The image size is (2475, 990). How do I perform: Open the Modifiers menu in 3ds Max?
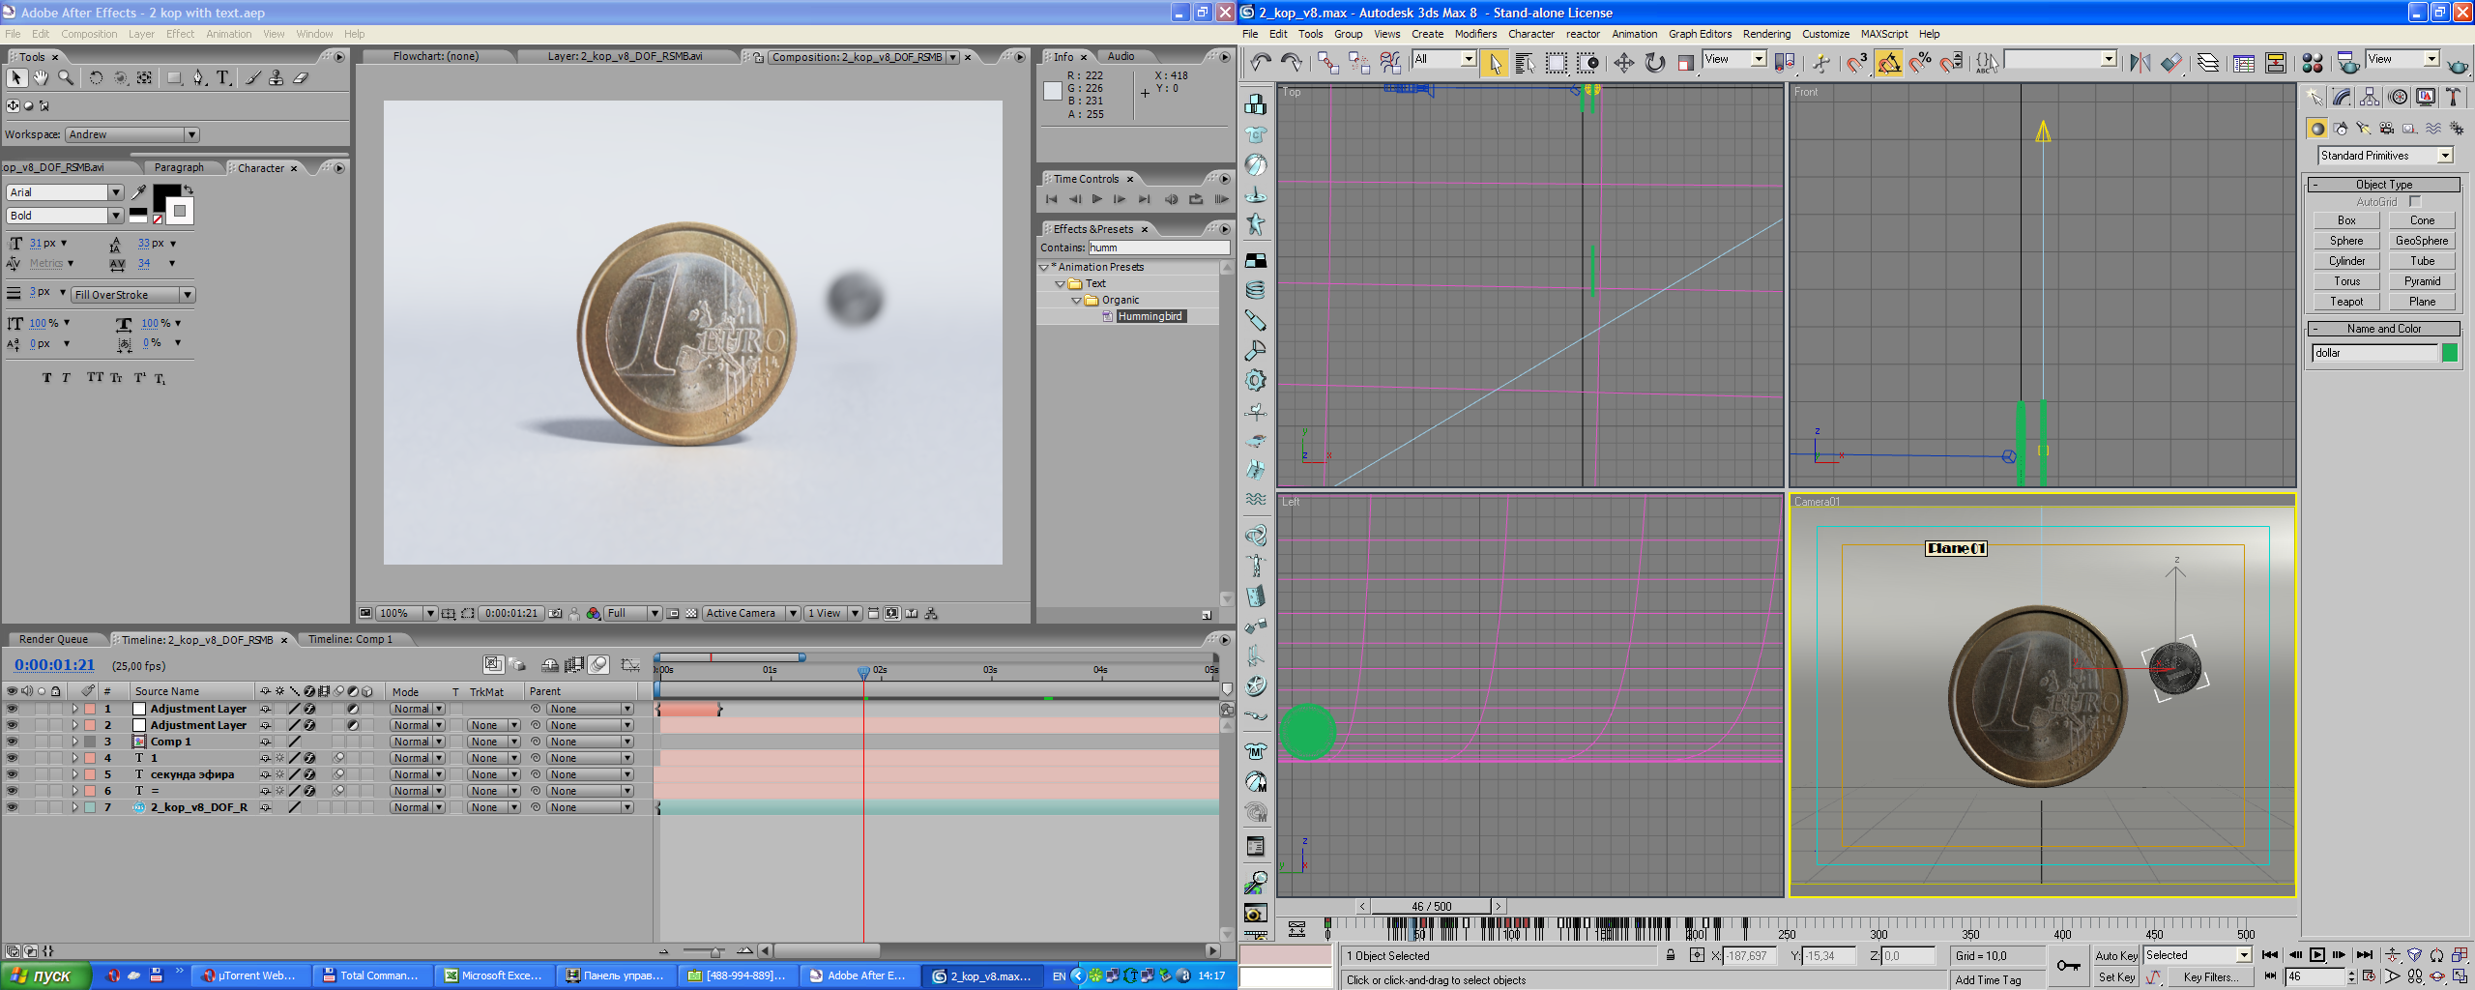coord(1475,34)
